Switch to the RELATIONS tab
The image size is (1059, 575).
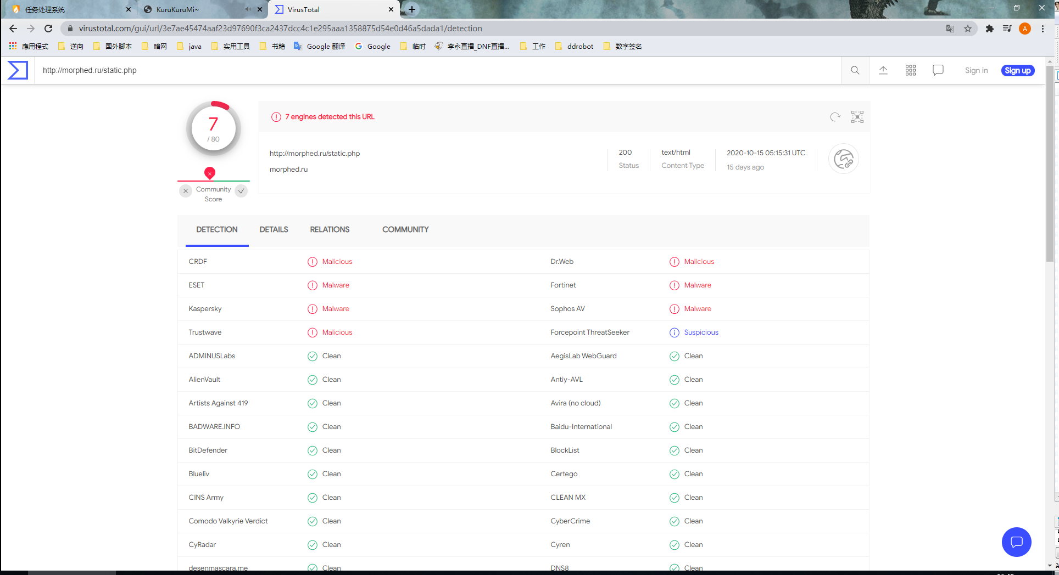pyautogui.click(x=330, y=229)
